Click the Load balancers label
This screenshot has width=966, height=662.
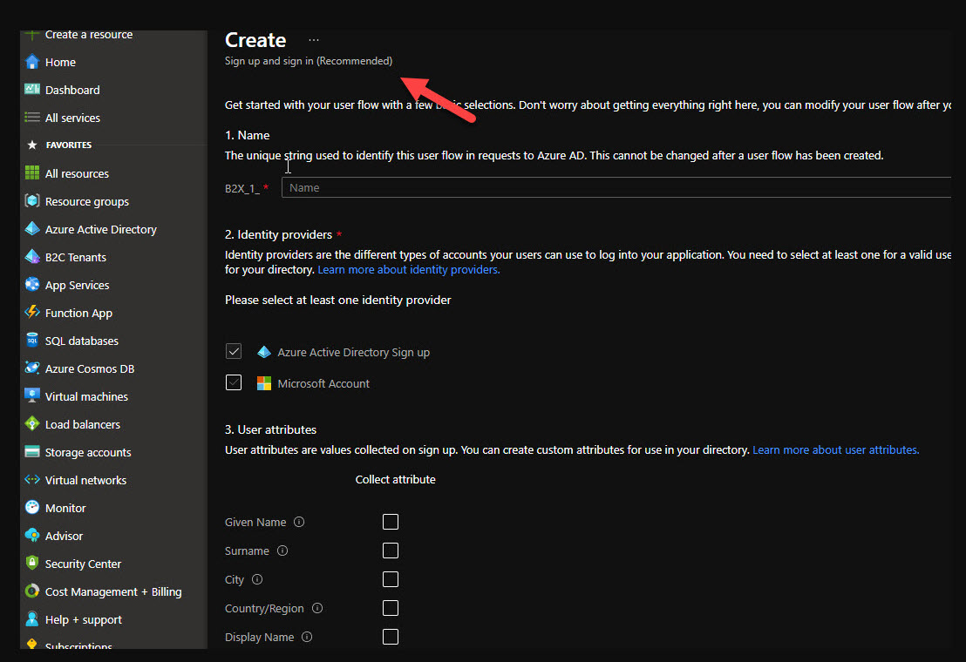coord(83,424)
